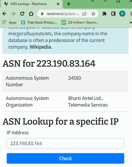Select Bharti Airtel Ltd. organization text
The width and height of the screenshot is (132, 167).
(88, 102)
